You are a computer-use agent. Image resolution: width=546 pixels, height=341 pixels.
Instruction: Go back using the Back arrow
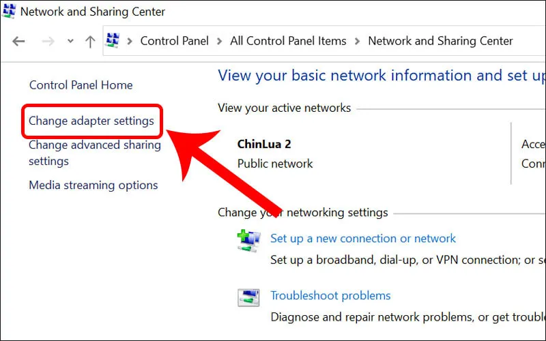point(18,42)
